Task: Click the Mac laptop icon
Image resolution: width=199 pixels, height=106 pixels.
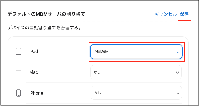Action: (18, 72)
